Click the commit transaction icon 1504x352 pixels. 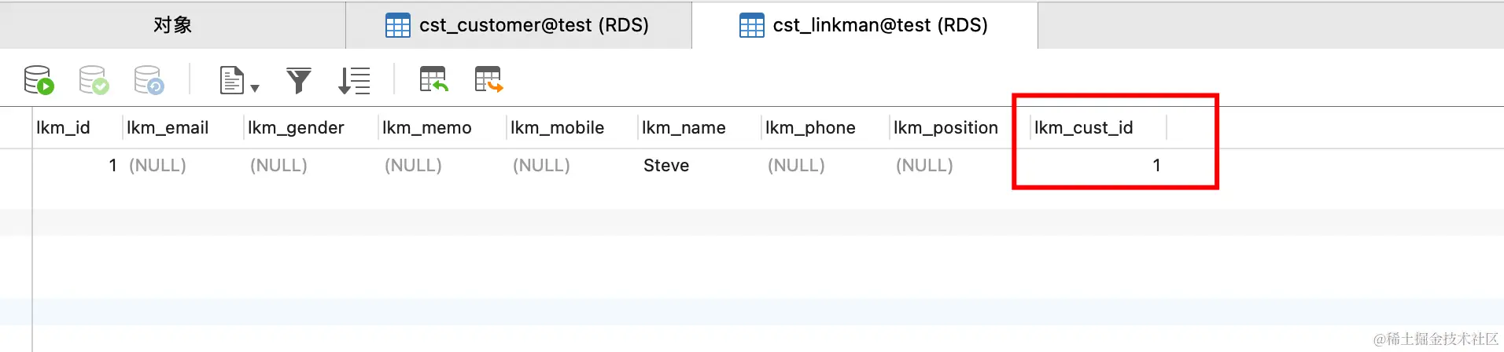point(94,80)
